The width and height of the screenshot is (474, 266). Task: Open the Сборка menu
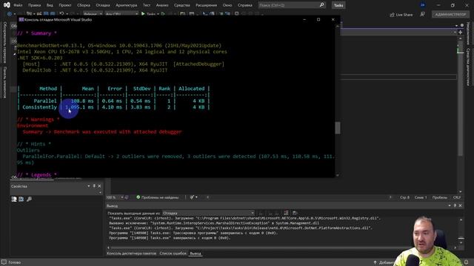(84, 5)
